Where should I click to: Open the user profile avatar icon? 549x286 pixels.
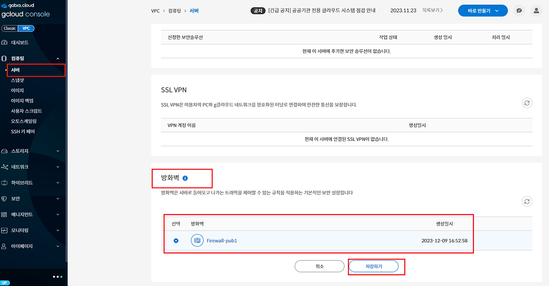(536, 11)
